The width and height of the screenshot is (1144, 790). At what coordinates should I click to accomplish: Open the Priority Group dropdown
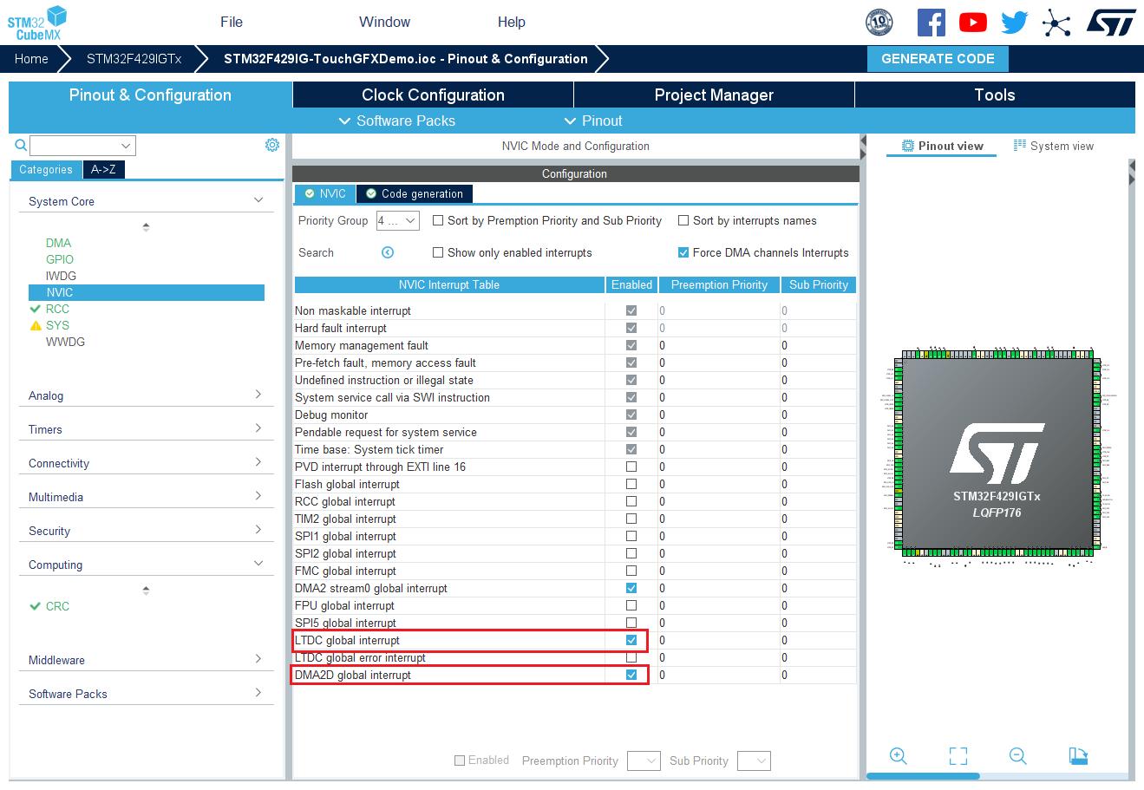(x=398, y=221)
